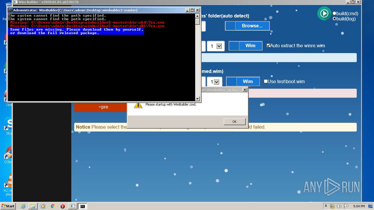
Task: Click the taskbar clock showing 5:04 PM
Action: click(359, 206)
